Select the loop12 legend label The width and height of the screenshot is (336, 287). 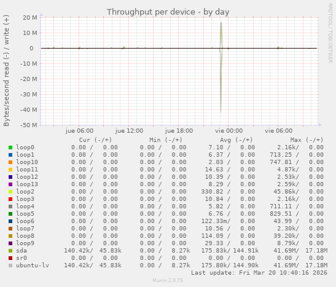pyautogui.click(x=27, y=177)
